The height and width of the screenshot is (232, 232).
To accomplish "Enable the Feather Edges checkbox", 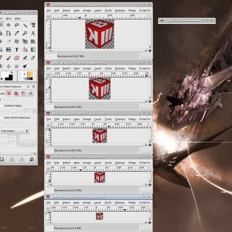I will (x=2, y=106).
